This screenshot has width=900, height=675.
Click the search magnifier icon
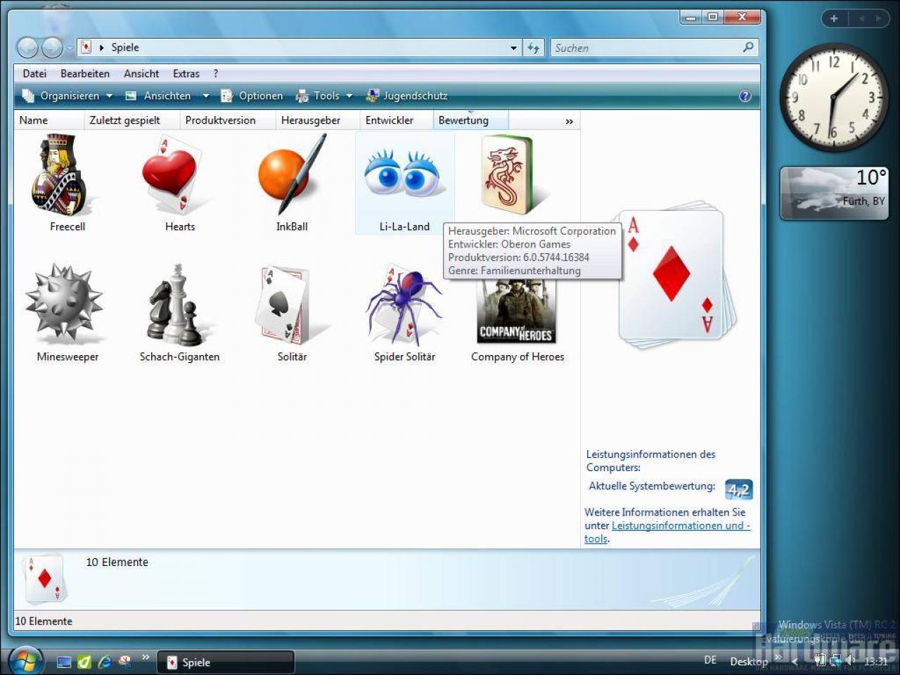[x=748, y=47]
